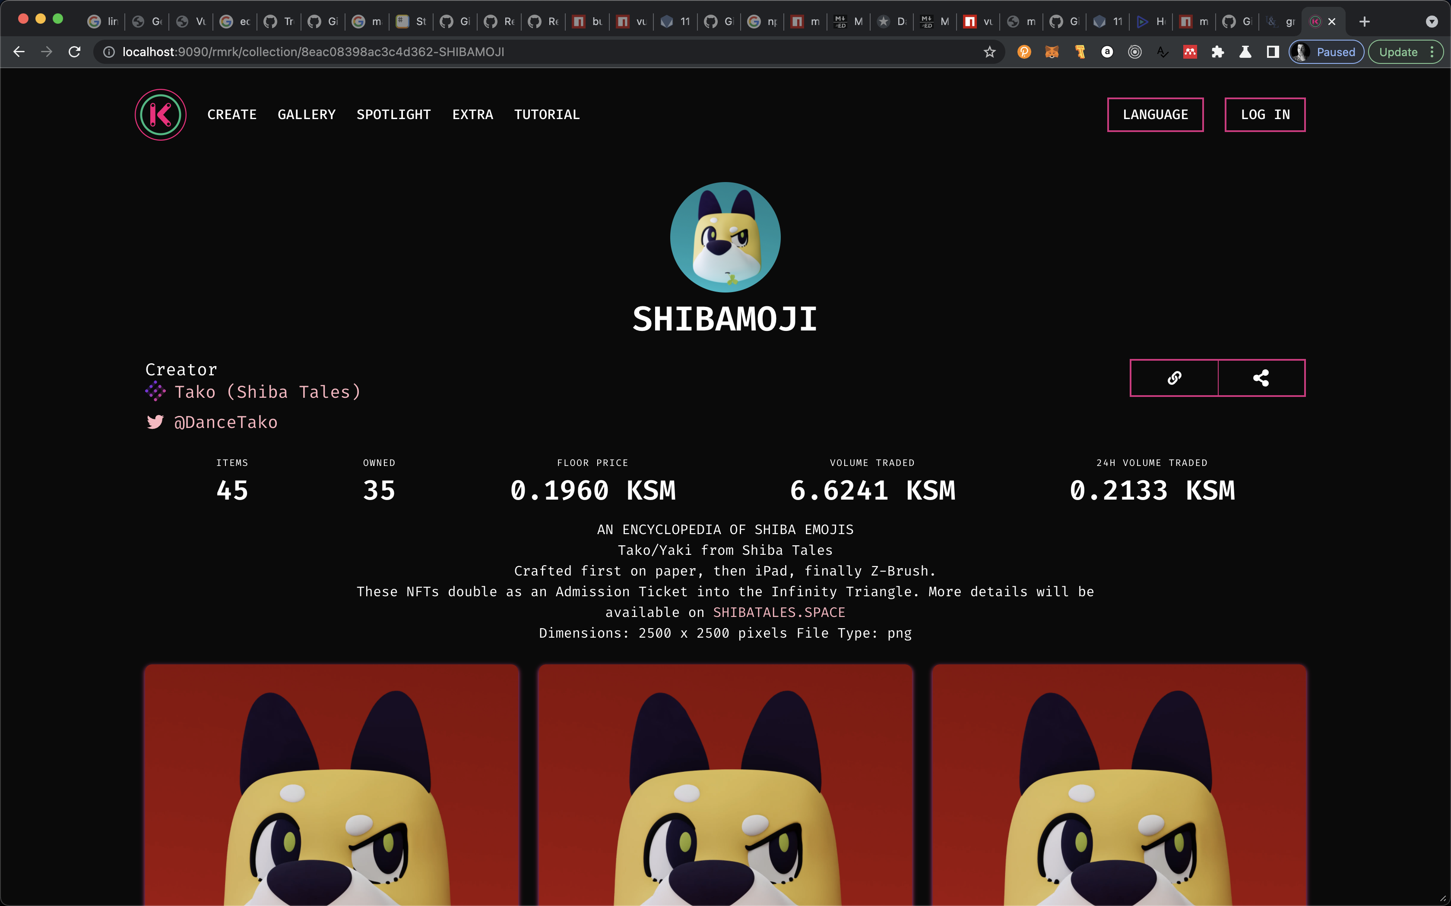
Task: Toggle the browser side panel icon
Action: [1272, 52]
